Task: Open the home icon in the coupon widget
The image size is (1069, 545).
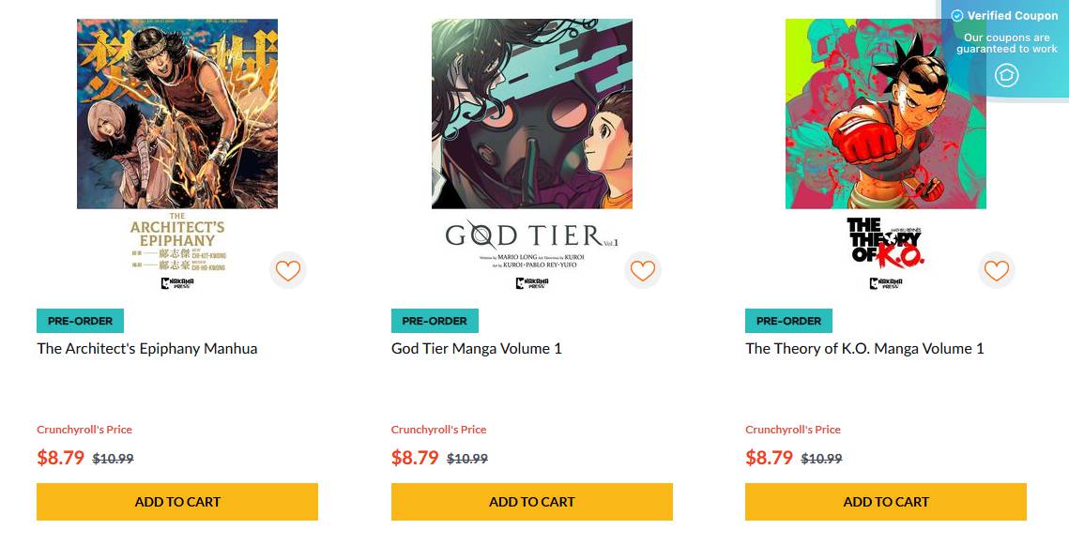Action: (1007, 74)
